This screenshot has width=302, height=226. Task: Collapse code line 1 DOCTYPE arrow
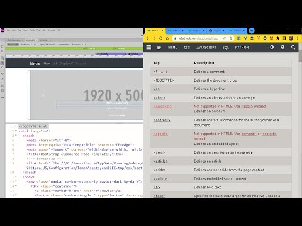[x=16, y=126]
